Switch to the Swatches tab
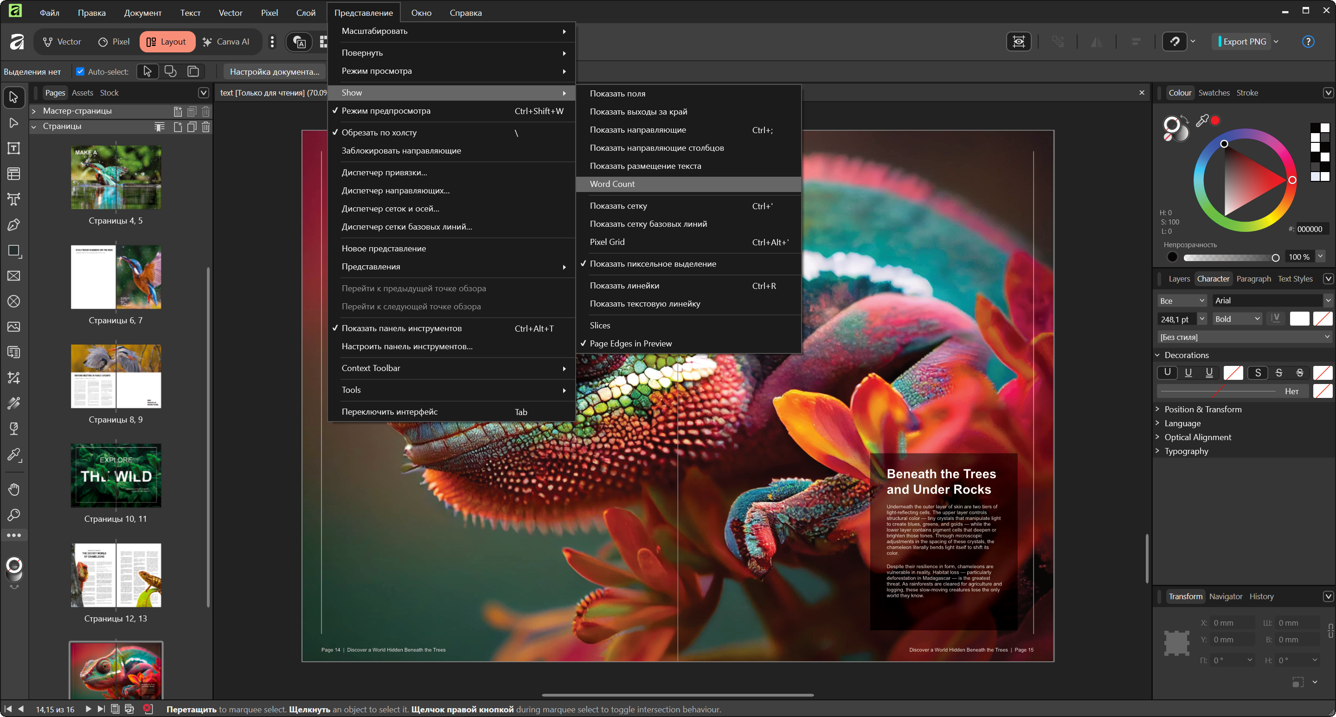This screenshot has height=717, width=1336. tap(1214, 93)
